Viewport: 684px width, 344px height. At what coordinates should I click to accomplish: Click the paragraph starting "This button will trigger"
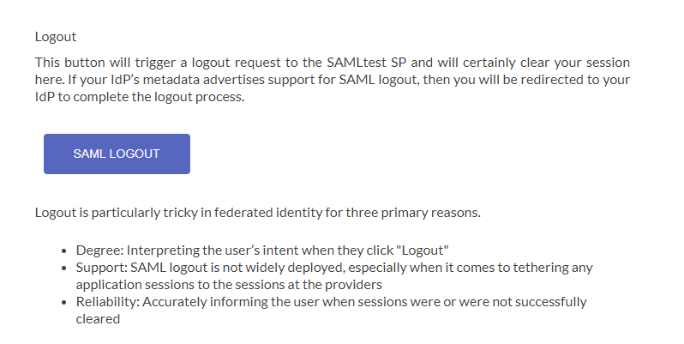coord(333,80)
